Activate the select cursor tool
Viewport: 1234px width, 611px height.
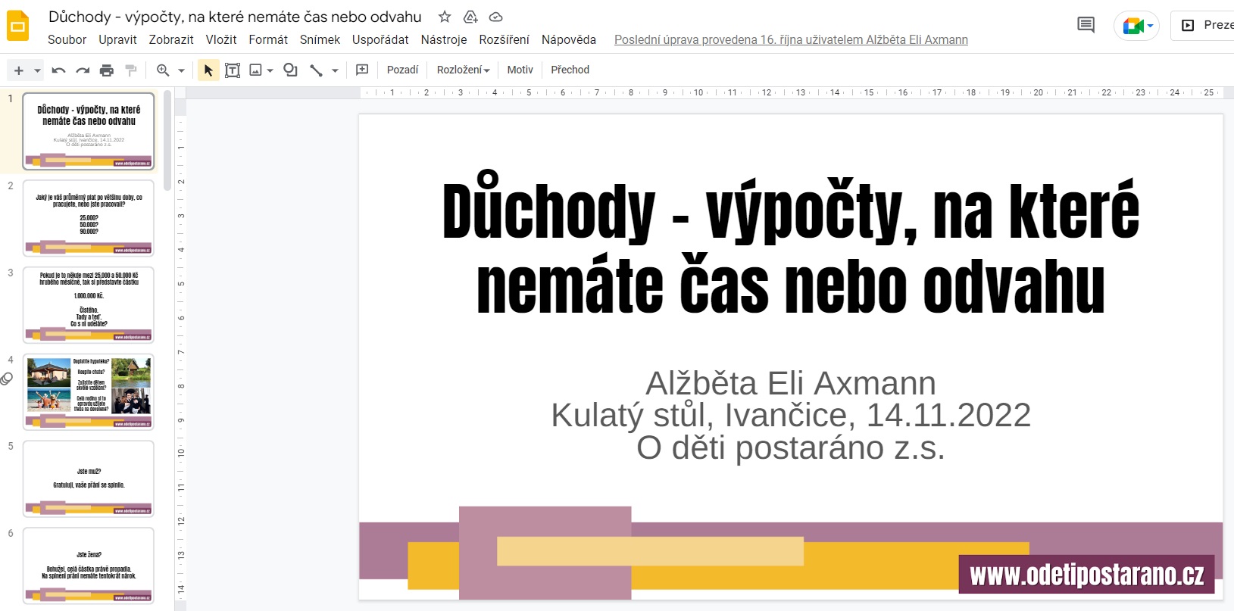coord(208,70)
